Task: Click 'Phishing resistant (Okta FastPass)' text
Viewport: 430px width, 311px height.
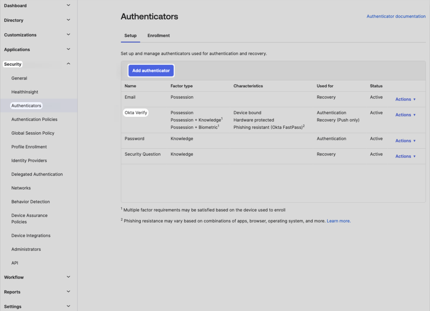Action: tap(269, 127)
